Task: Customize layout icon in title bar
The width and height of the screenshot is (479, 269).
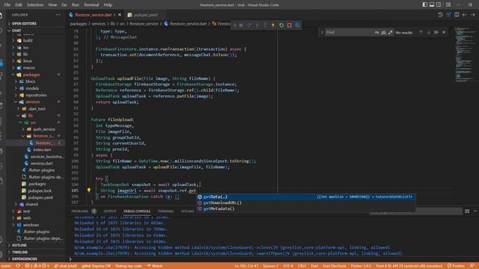Action: (448, 5)
